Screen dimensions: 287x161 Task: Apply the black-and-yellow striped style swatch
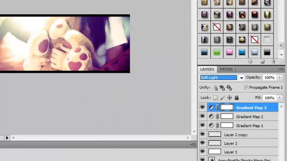(x=242, y=40)
